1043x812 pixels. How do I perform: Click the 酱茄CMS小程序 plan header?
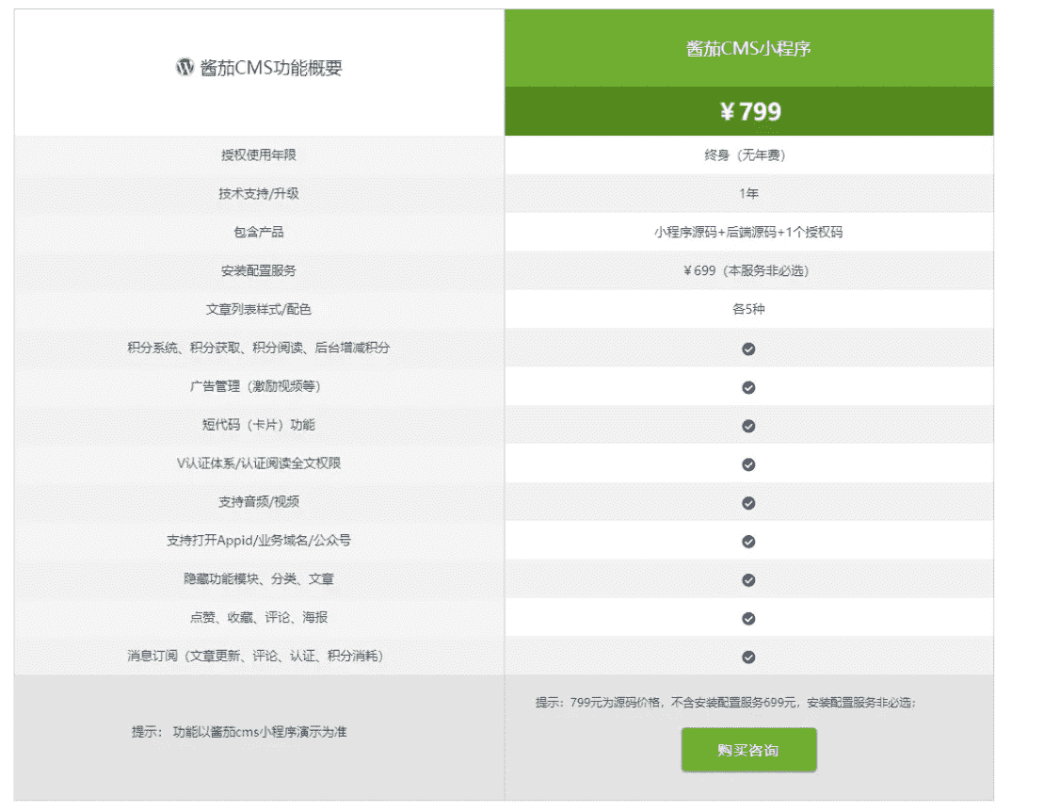point(748,49)
